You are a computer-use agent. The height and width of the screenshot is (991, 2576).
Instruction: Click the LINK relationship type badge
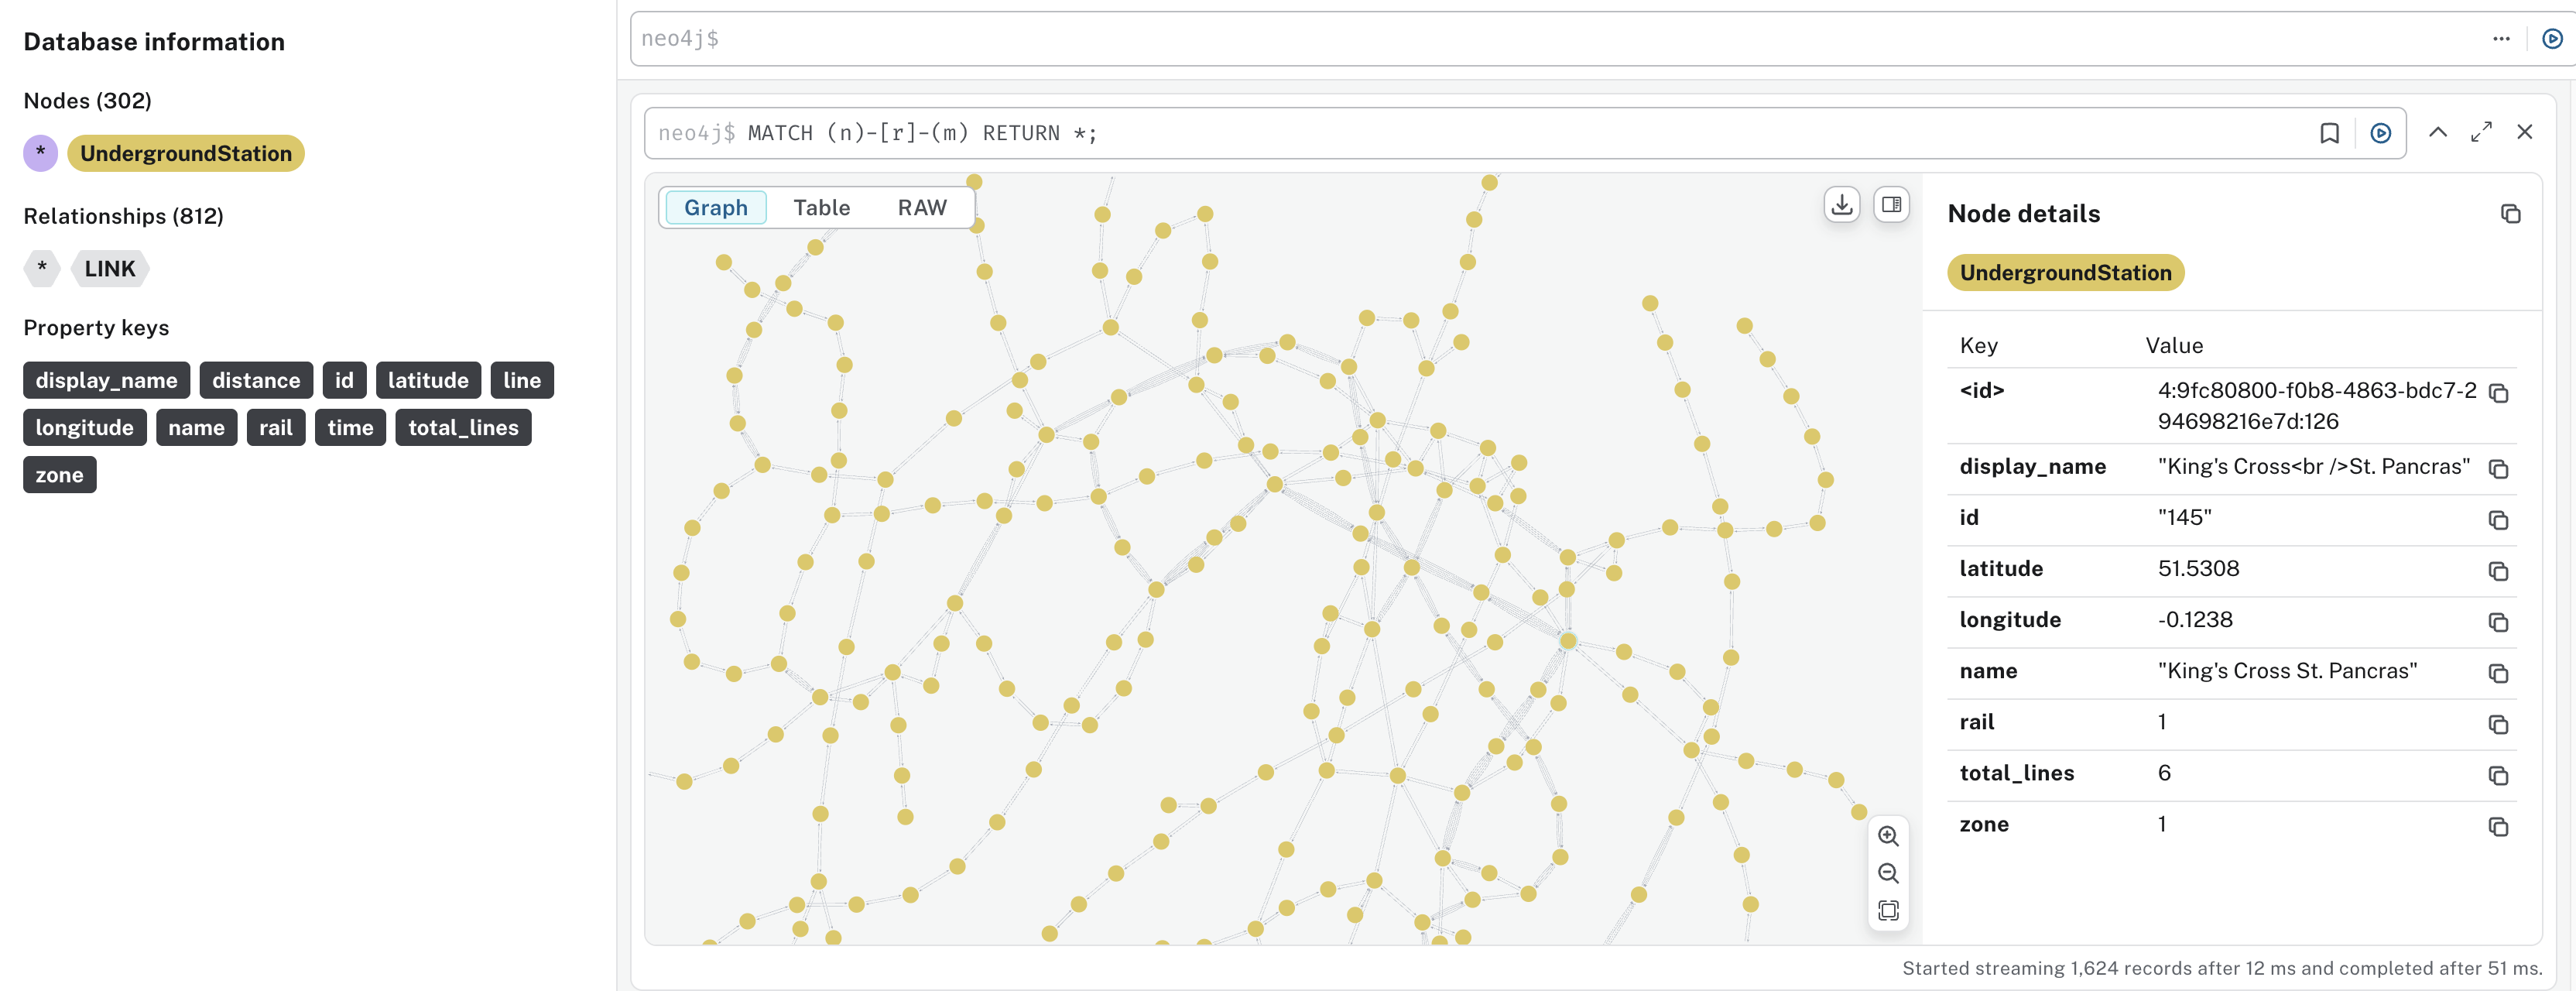point(110,269)
